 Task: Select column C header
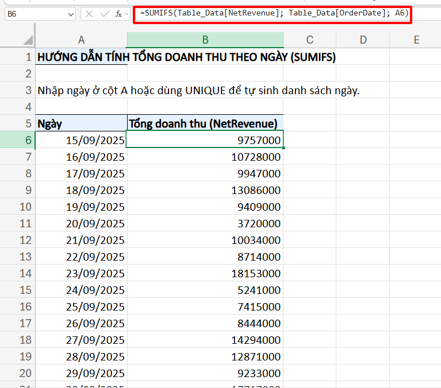(309, 40)
